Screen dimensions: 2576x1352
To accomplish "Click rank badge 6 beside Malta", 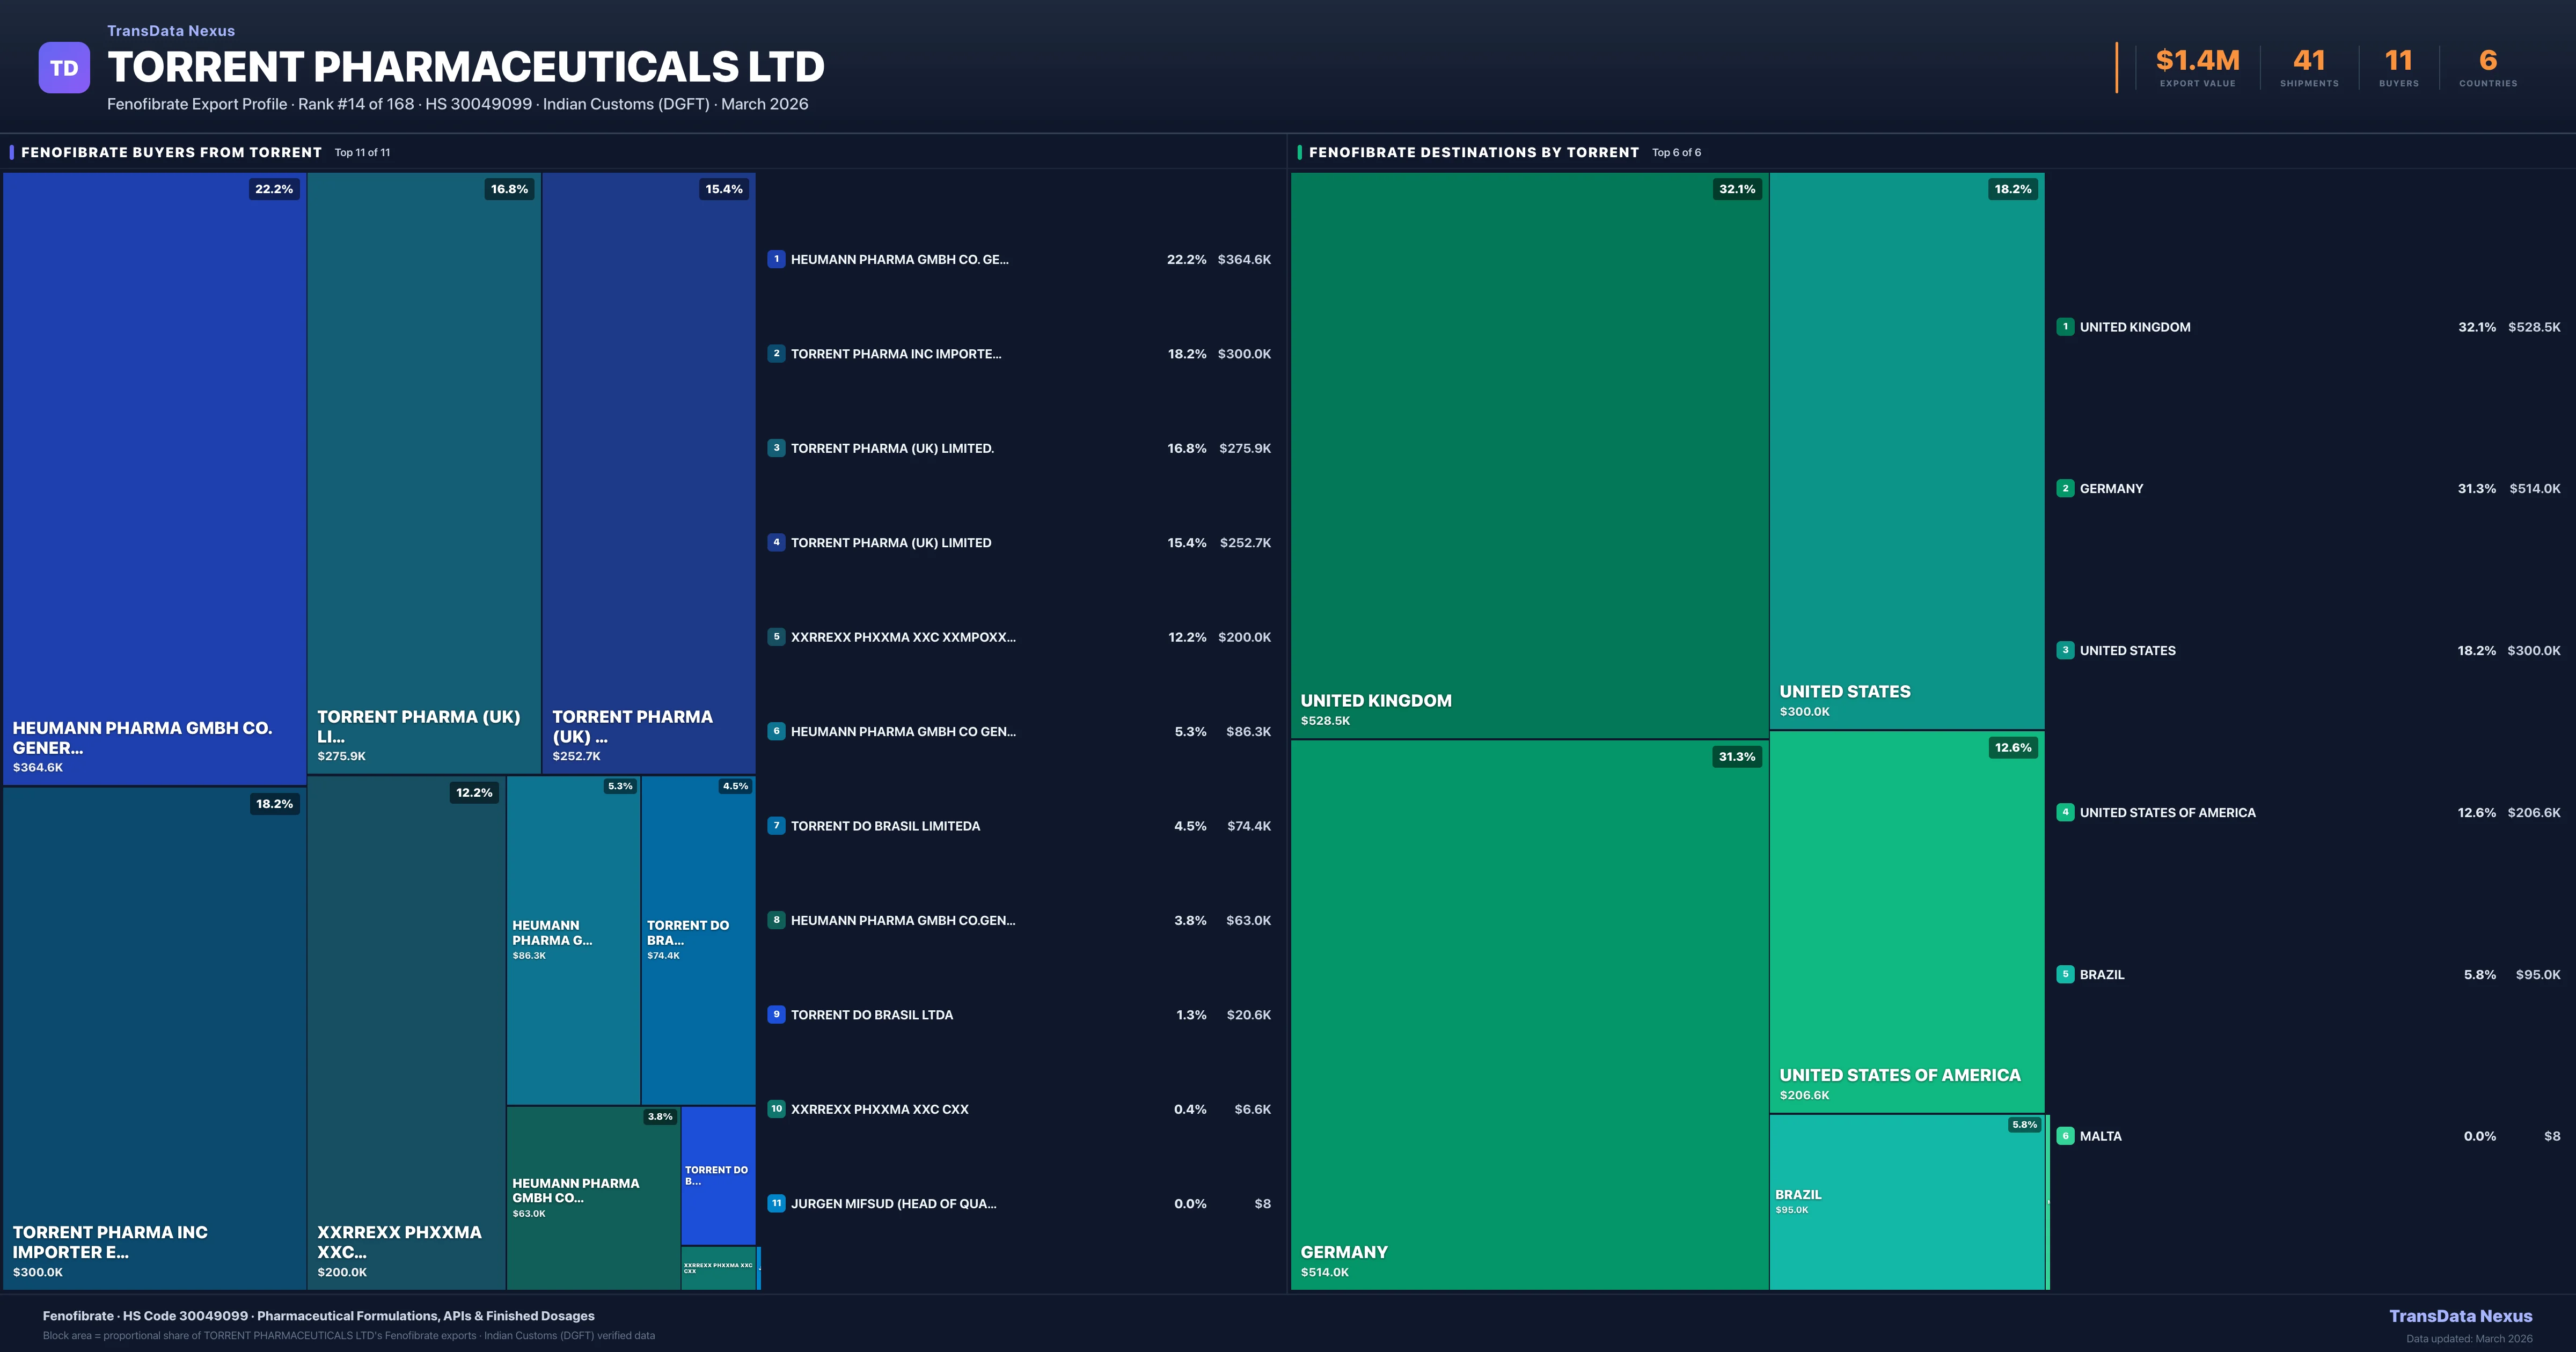I will click(2065, 1136).
